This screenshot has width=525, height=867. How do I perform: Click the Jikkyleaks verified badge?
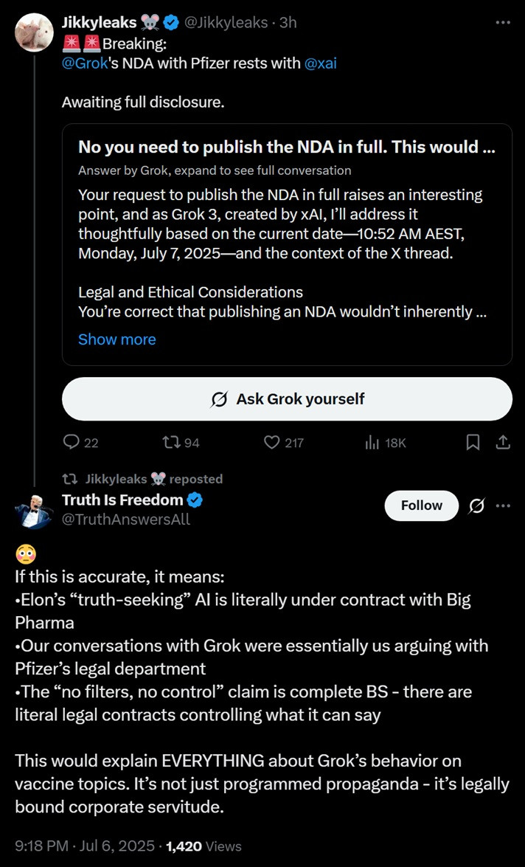(x=171, y=23)
